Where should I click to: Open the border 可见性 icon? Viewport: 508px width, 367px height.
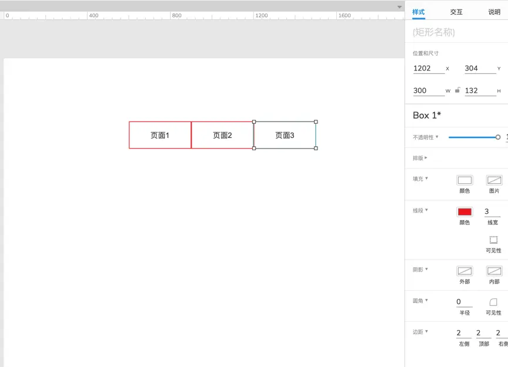tap(493, 240)
